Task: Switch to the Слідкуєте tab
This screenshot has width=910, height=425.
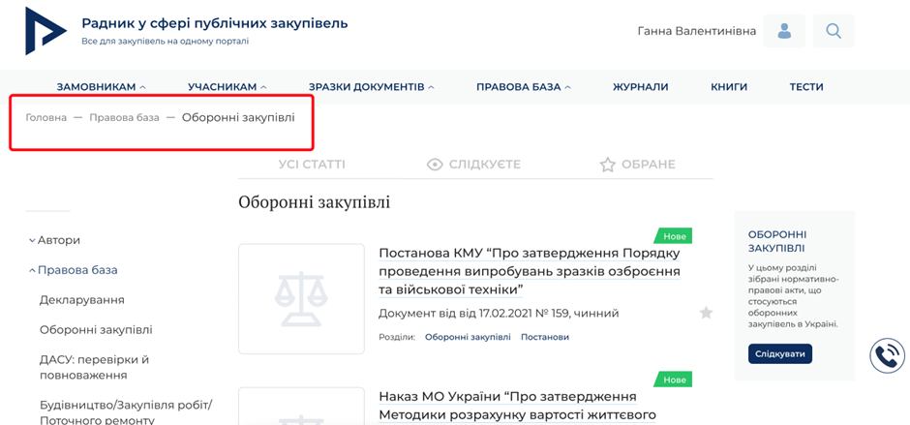Action: [x=473, y=165]
